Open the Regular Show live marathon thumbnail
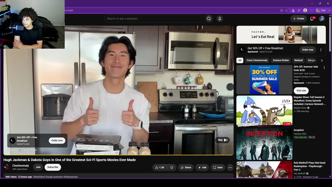Screen dimensions: 332x187 tap(264, 111)
